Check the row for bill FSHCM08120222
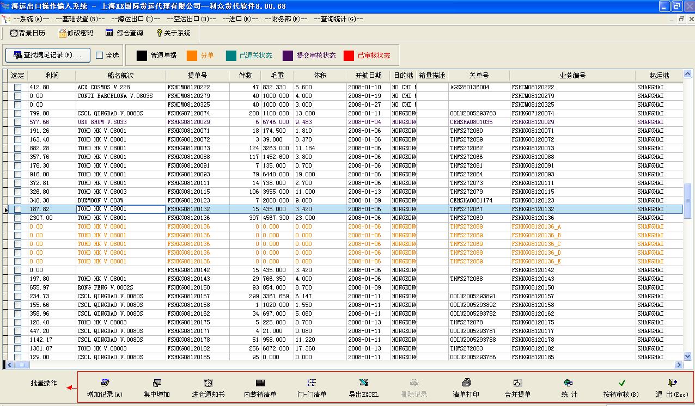 (x=18, y=87)
